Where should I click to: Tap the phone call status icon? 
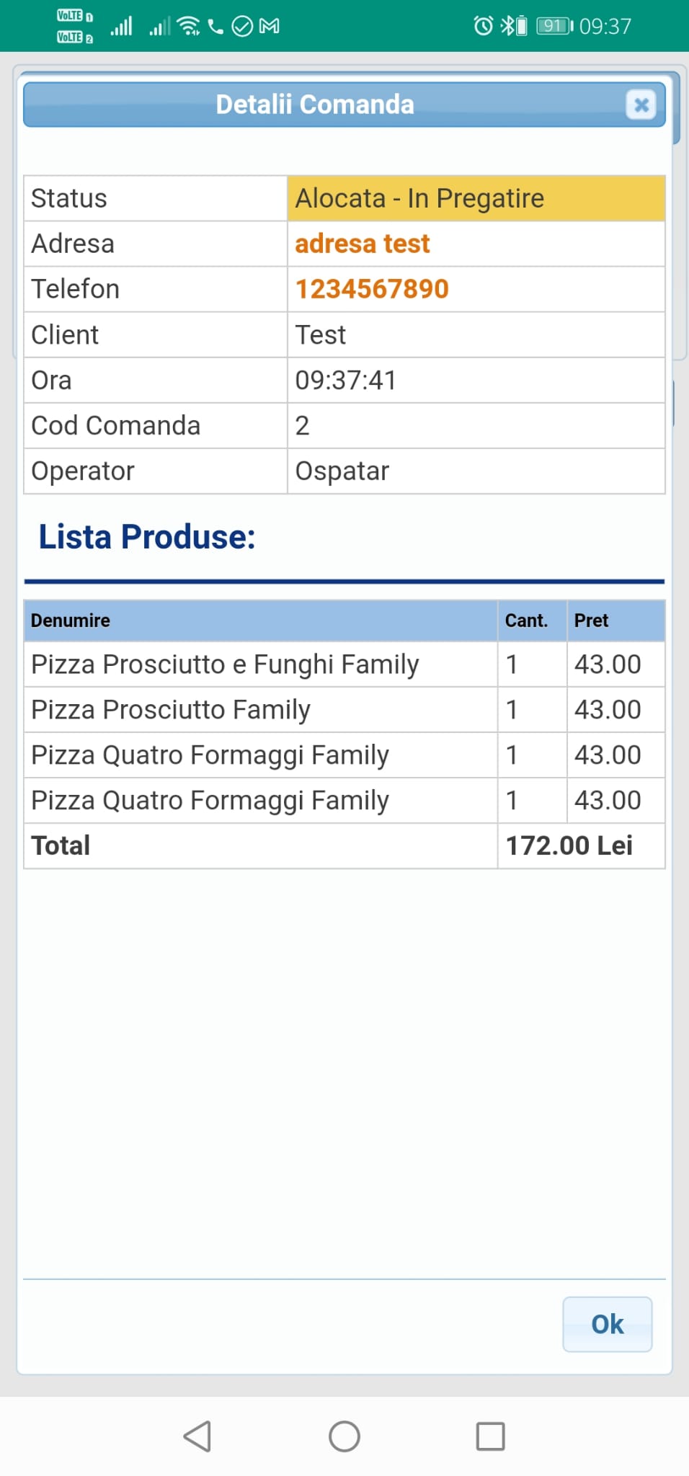(x=215, y=27)
